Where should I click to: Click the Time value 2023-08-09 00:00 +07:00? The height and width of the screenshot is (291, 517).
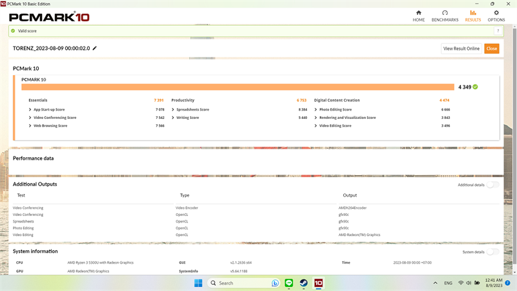pos(412,263)
